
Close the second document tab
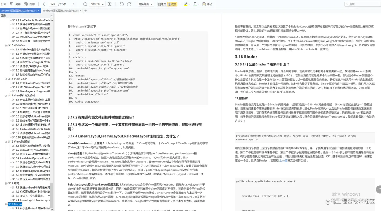tap(81, 10)
